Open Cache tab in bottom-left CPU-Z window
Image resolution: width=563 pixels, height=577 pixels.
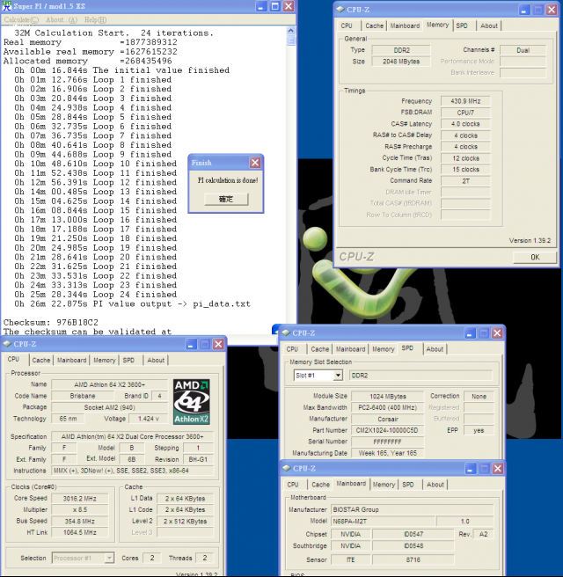(x=40, y=360)
